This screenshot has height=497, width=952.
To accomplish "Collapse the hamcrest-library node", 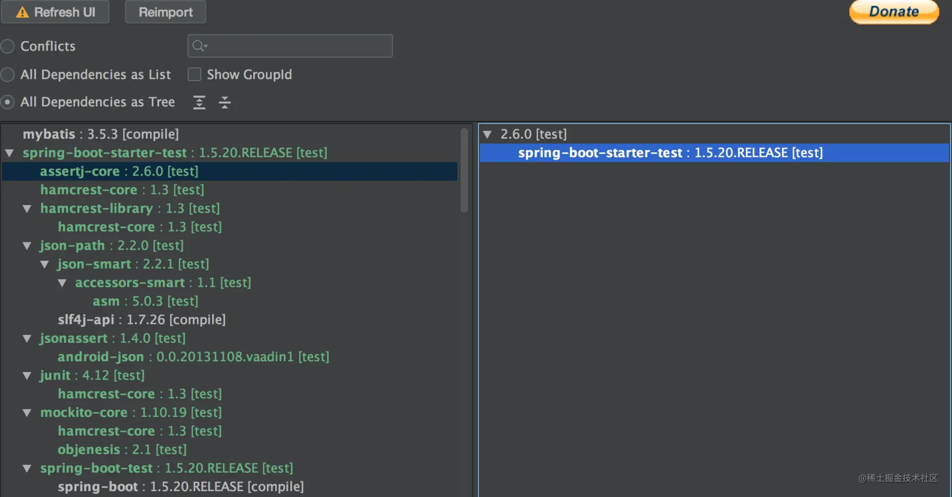I will [x=27, y=209].
